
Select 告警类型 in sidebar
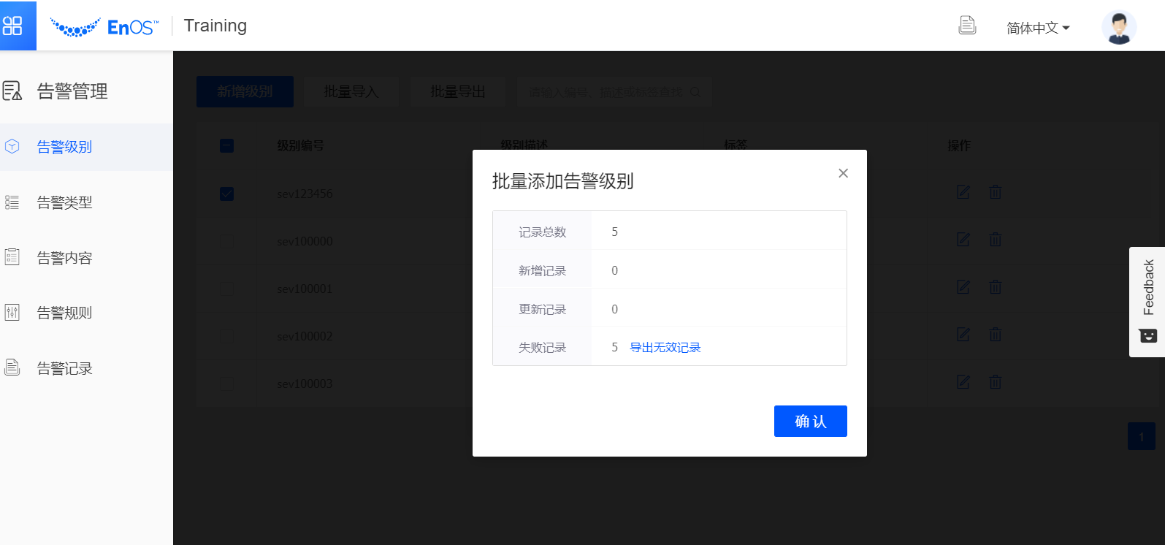click(x=86, y=202)
